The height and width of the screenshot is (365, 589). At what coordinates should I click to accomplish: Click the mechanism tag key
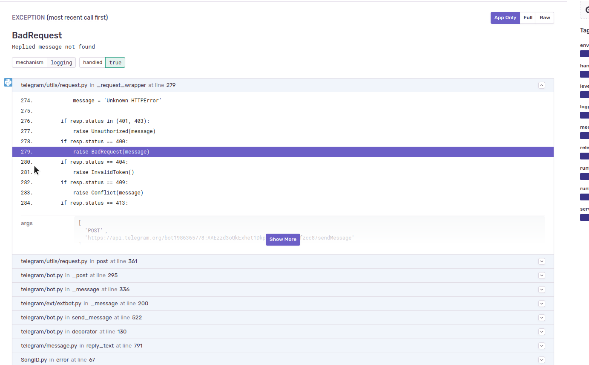(29, 63)
